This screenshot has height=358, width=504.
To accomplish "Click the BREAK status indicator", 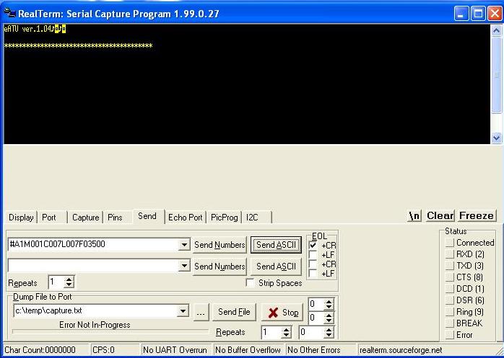I will click(x=450, y=323).
